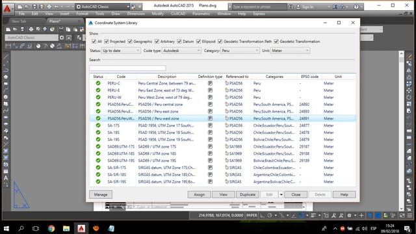Image resolution: width=416 pixels, height=234 pixels.
Task: Select the PERU-C coordinate system row
Action: pos(222,83)
